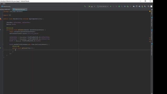Close the activity_main.xml tab
167x94 pixels.
tap(11, 9)
